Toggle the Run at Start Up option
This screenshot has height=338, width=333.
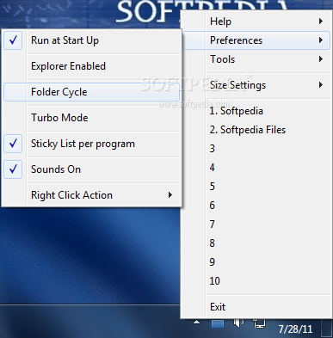point(92,40)
